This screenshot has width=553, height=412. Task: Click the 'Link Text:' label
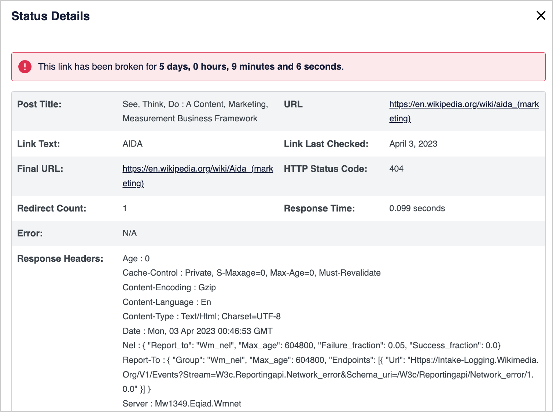(x=38, y=144)
